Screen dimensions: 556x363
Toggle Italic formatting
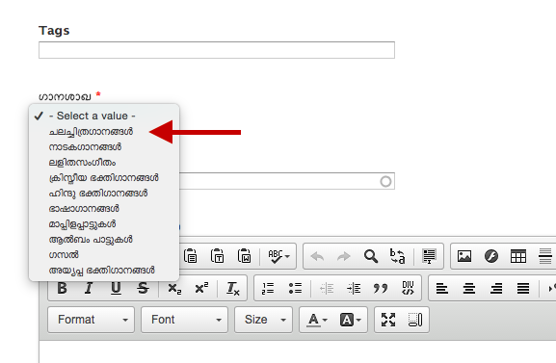[x=89, y=288]
